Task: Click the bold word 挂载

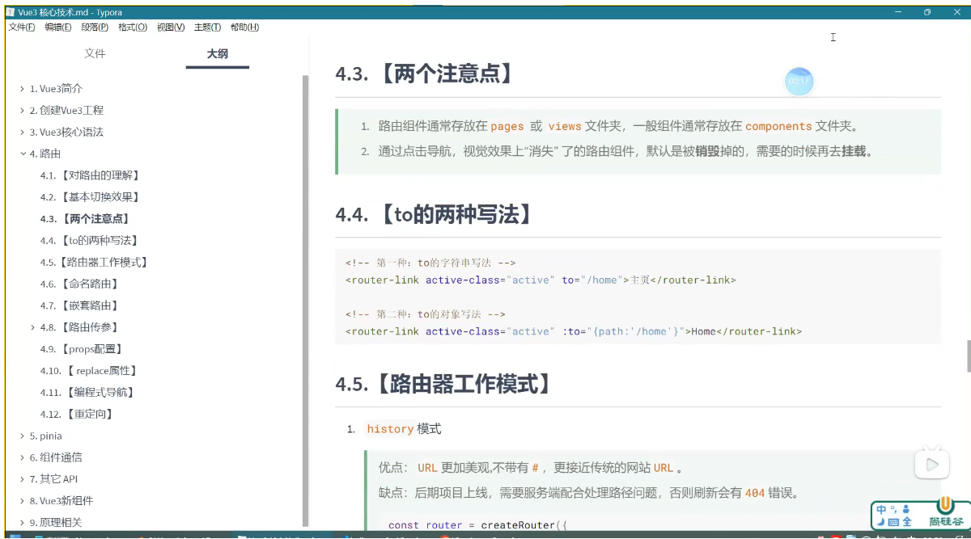Action: tap(854, 151)
